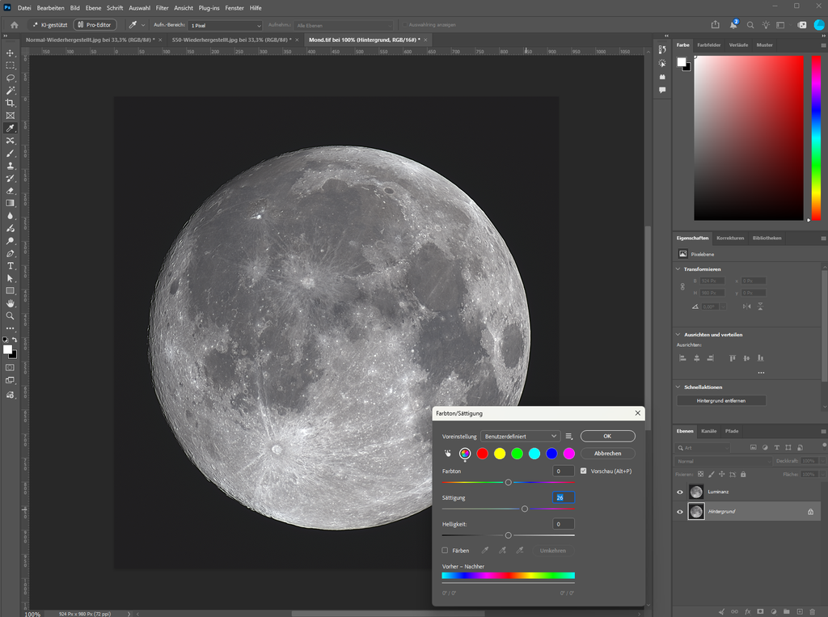Click the new layer plus icon
The height and width of the screenshot is (617, 828).
(x=800, y=611)
